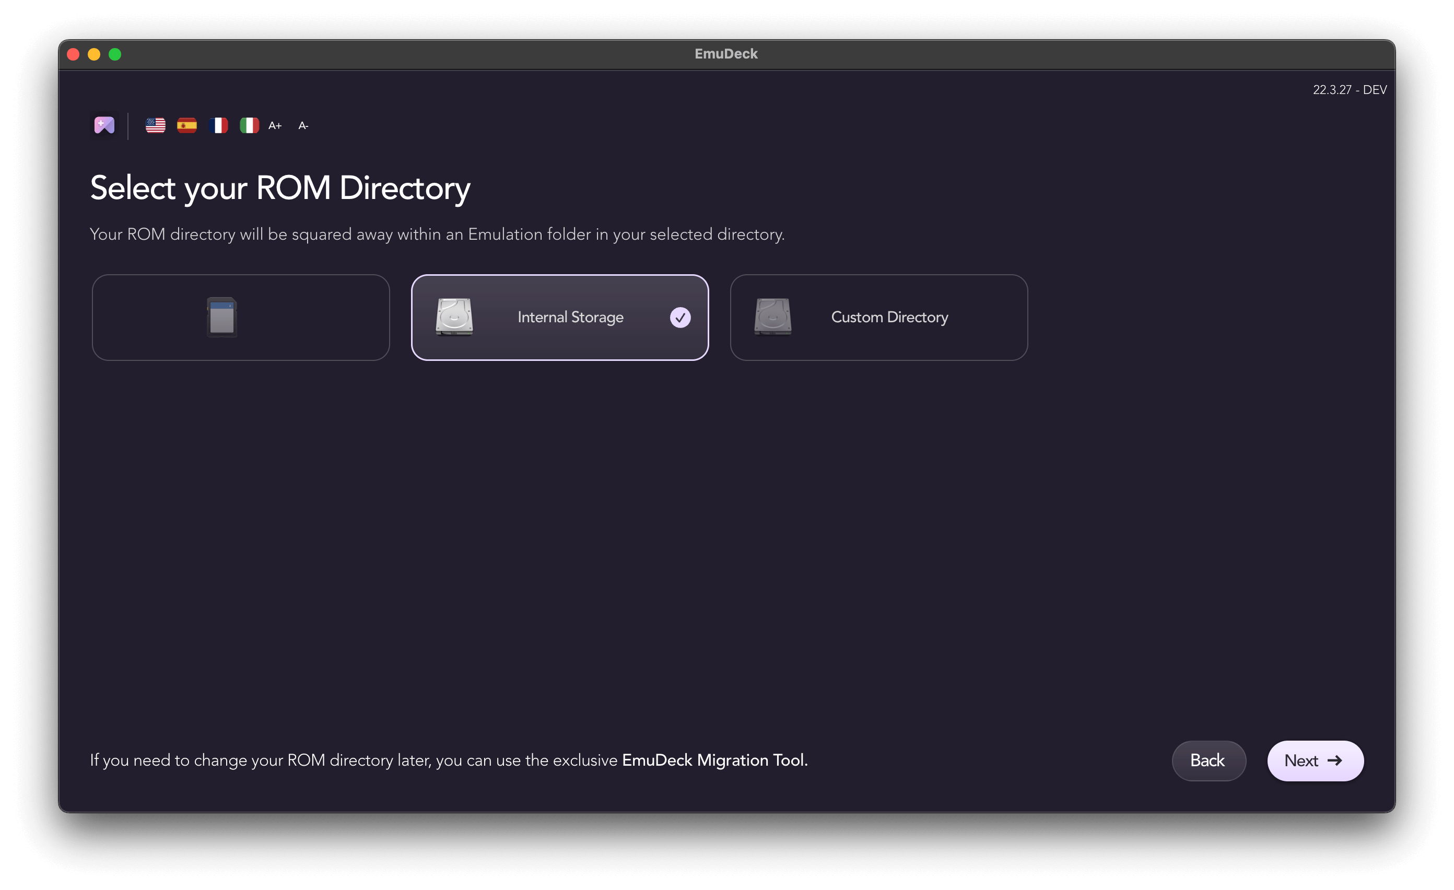Screen dimensions: 1454x890
Task: Expand the Custom Directory option
Action: pos(876,317)
